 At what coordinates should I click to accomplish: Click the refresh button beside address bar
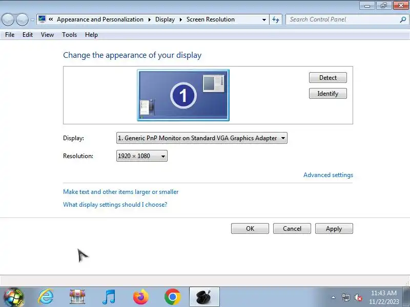coord(276,19)
